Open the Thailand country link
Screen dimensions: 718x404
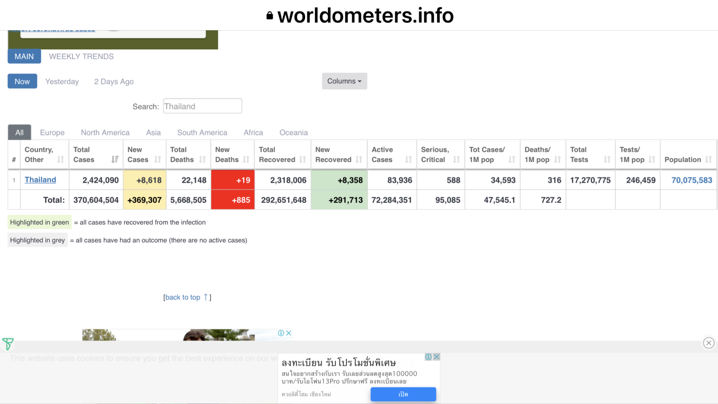[x=40, y=180]
